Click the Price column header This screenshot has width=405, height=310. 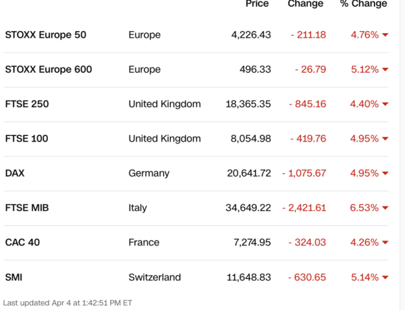pyautogui.click(x=257, y=4)
